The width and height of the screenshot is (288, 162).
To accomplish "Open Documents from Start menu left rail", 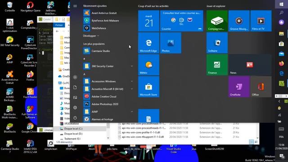I will tap(75, 87).
